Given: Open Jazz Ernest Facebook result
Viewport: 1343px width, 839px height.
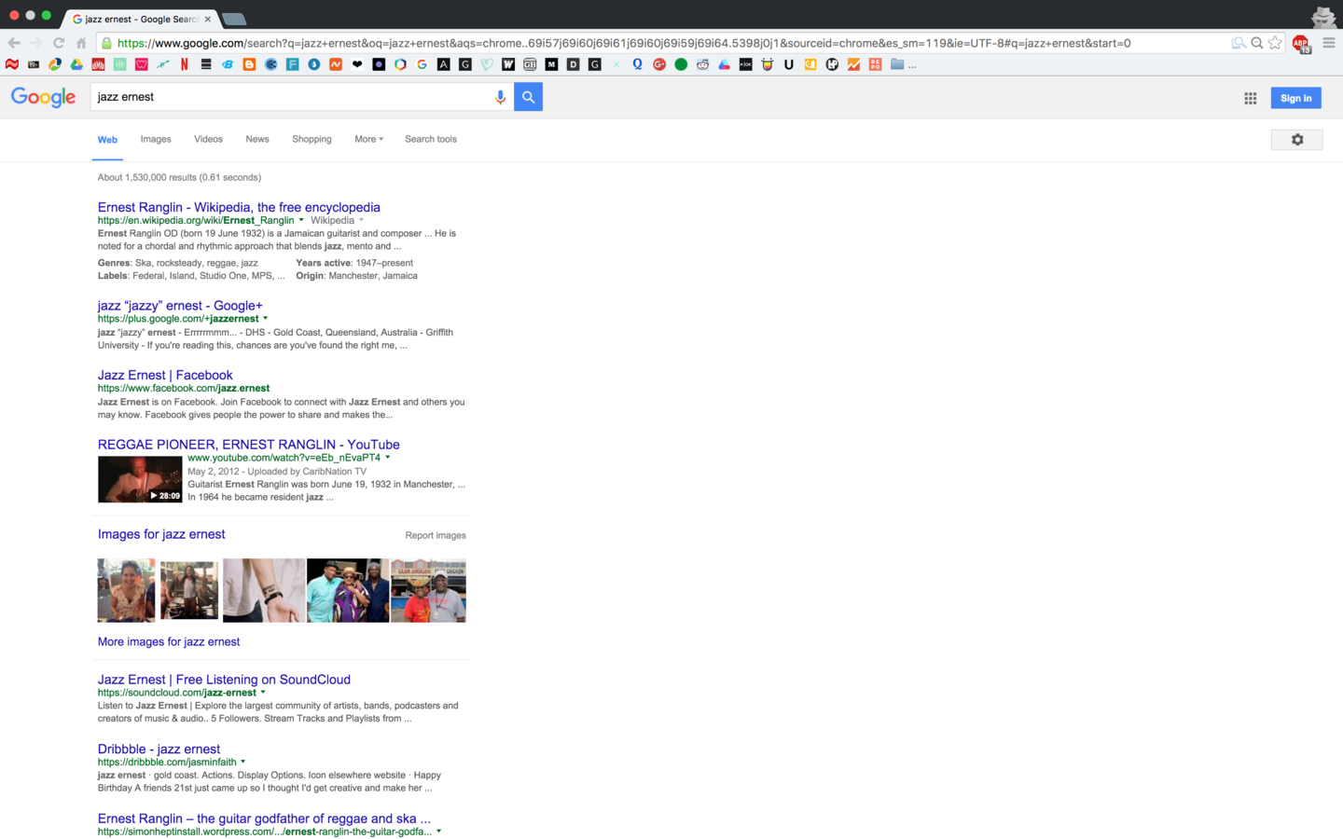Looking at the screenshot, I should [x=165, y=375].
